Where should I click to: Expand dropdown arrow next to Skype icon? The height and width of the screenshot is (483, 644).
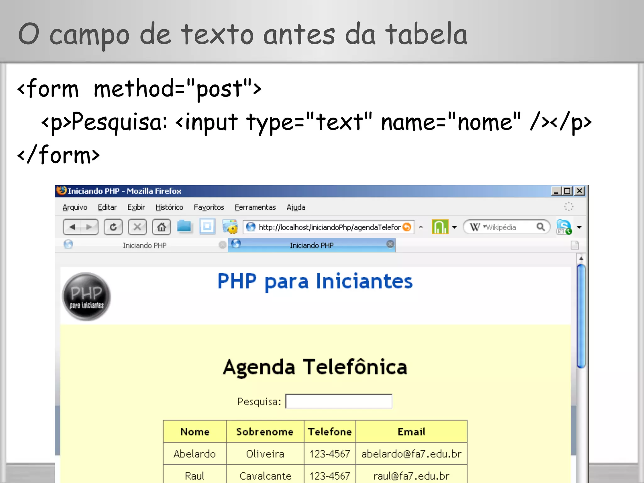click(579, 227)
